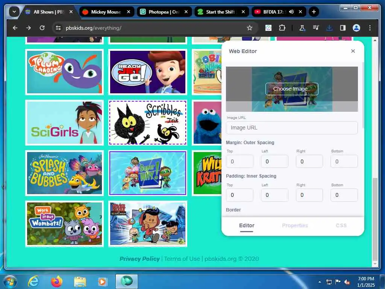
Task: Open the Sesame Street Cookie Monster thumbnail
Action: (207, 123)
